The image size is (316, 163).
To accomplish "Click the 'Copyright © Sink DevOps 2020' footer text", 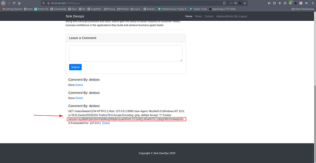I will tap(157, 154).
